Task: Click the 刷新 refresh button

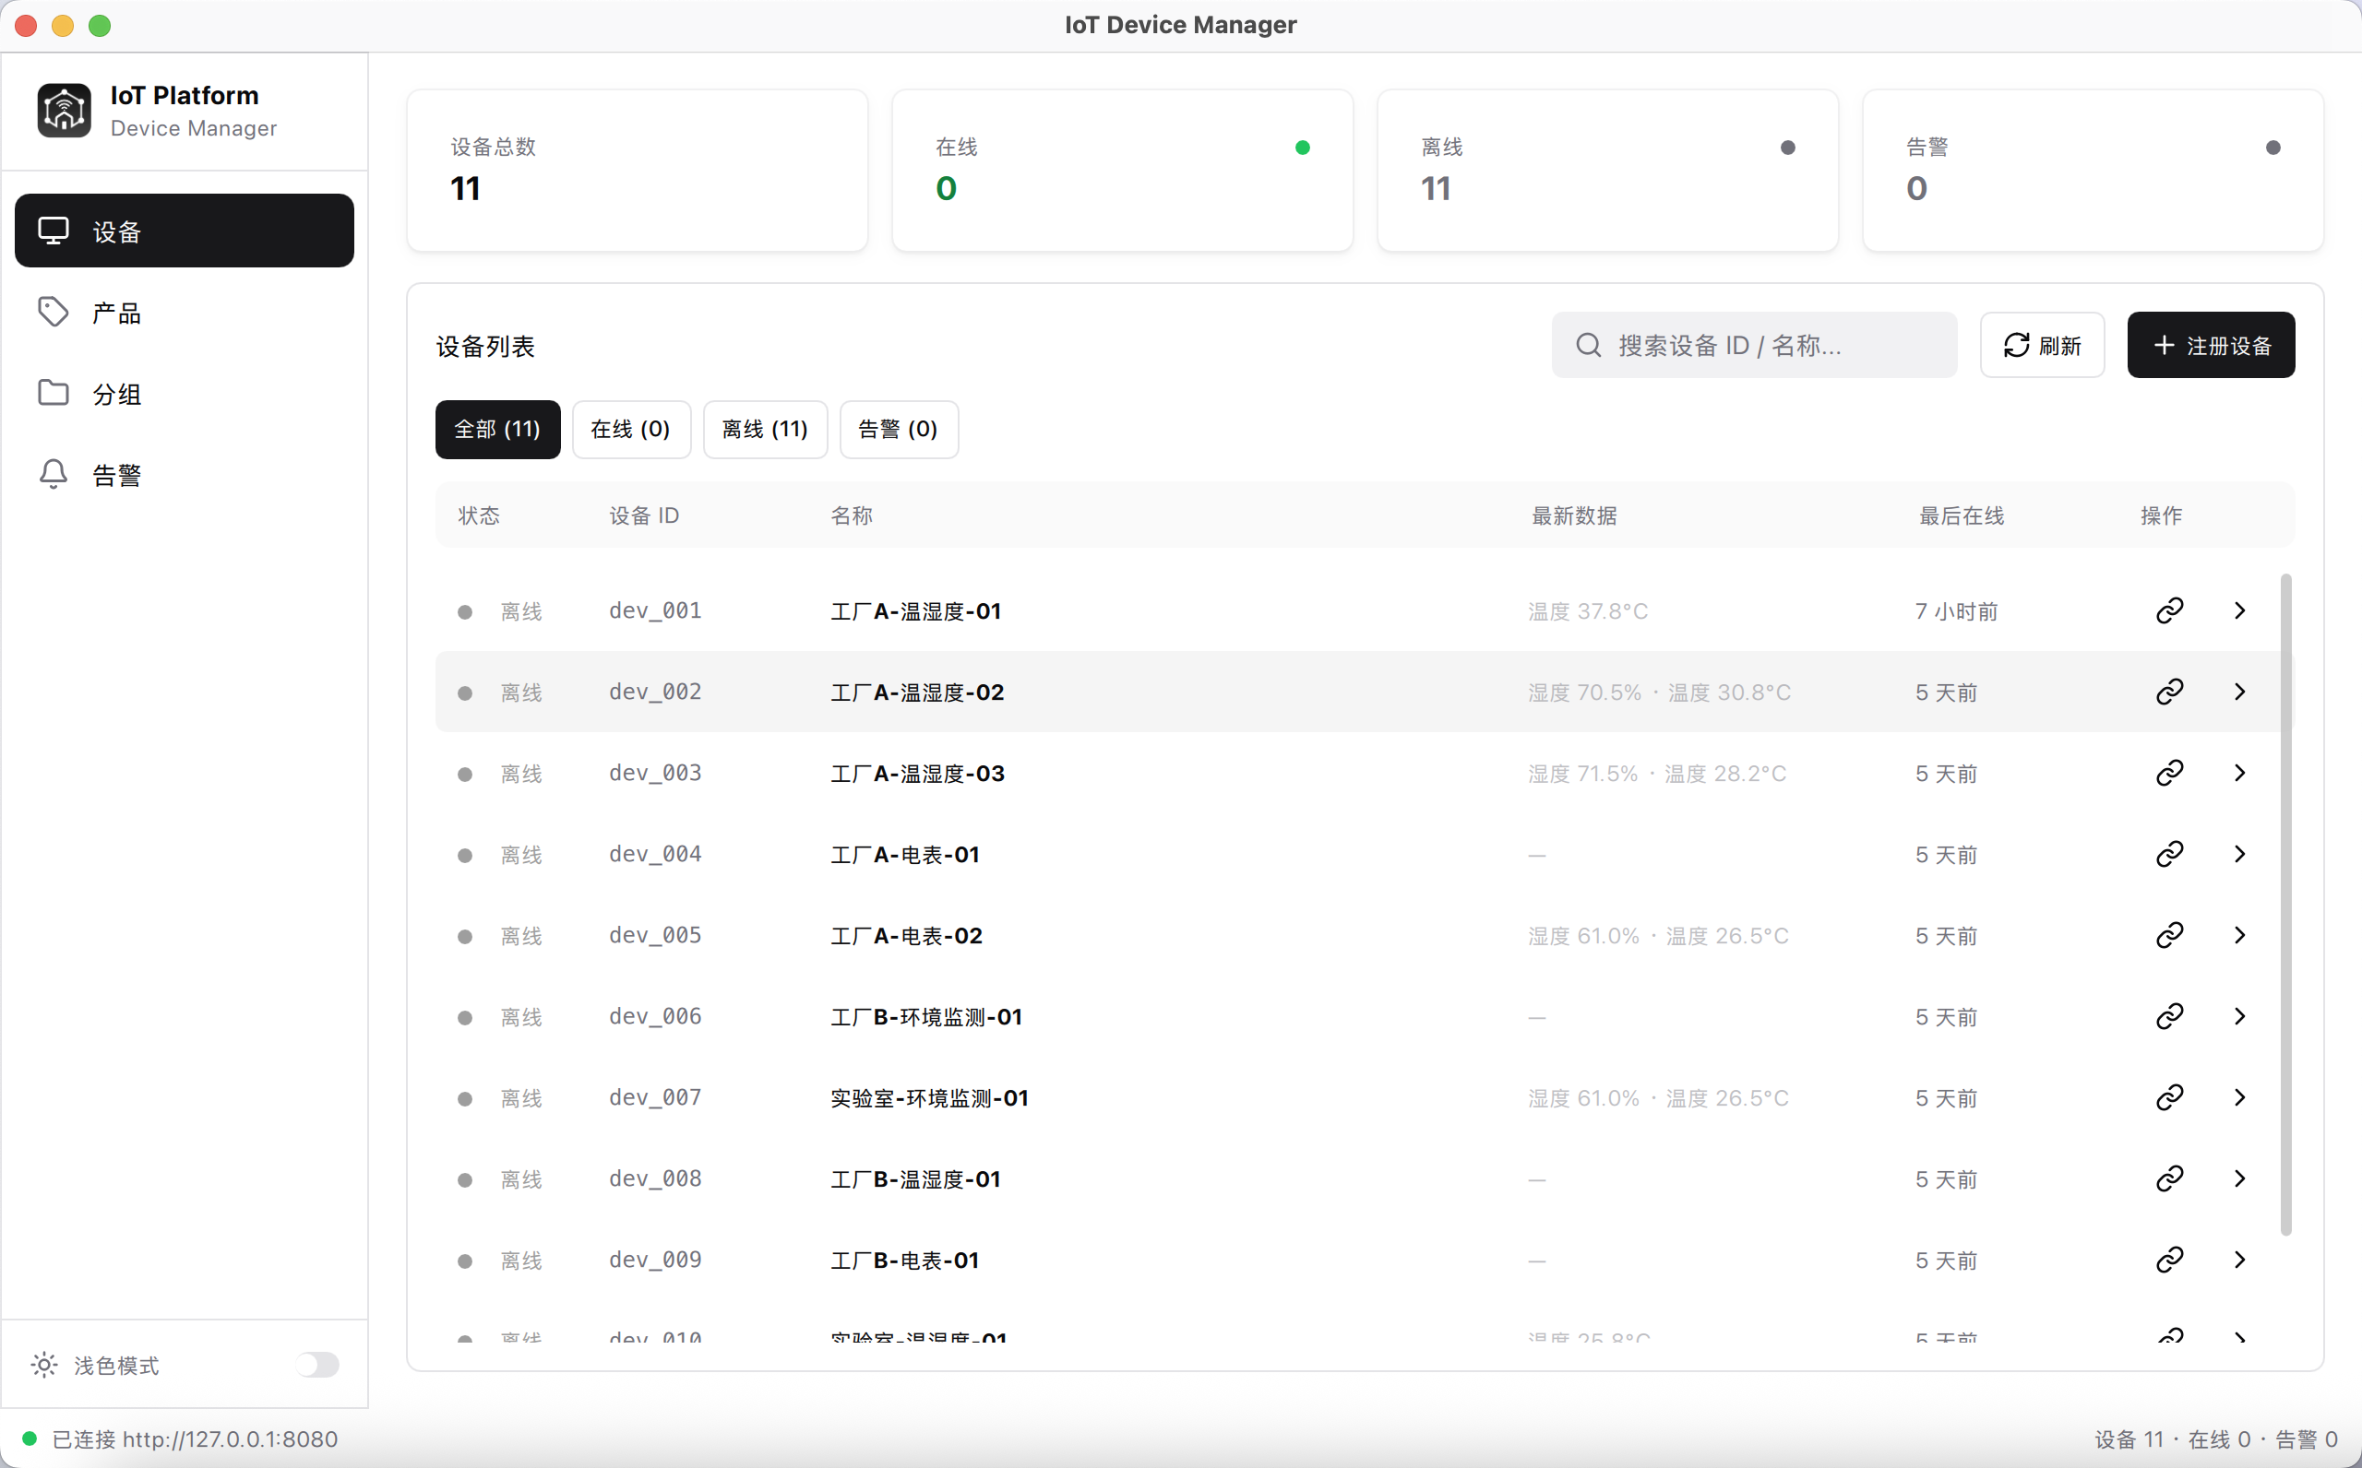Action: (x=2042, y=345)
